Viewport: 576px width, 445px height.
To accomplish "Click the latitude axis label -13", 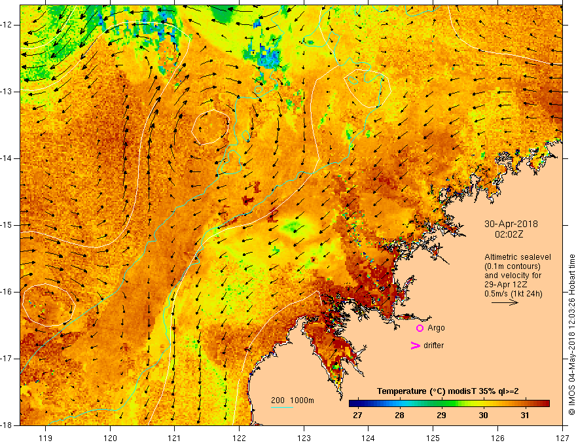I will click(7, 92).
